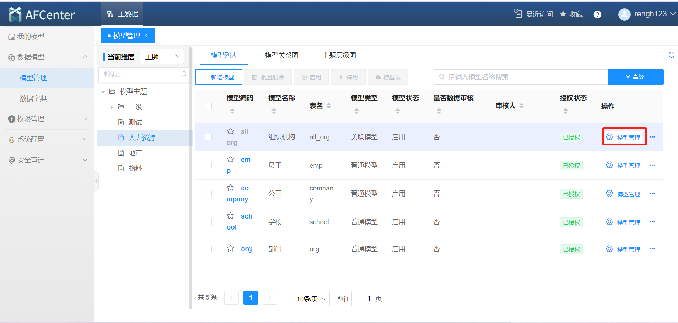
Task: Expand the 系统配置 sidebar section
Action: [85, 139]
